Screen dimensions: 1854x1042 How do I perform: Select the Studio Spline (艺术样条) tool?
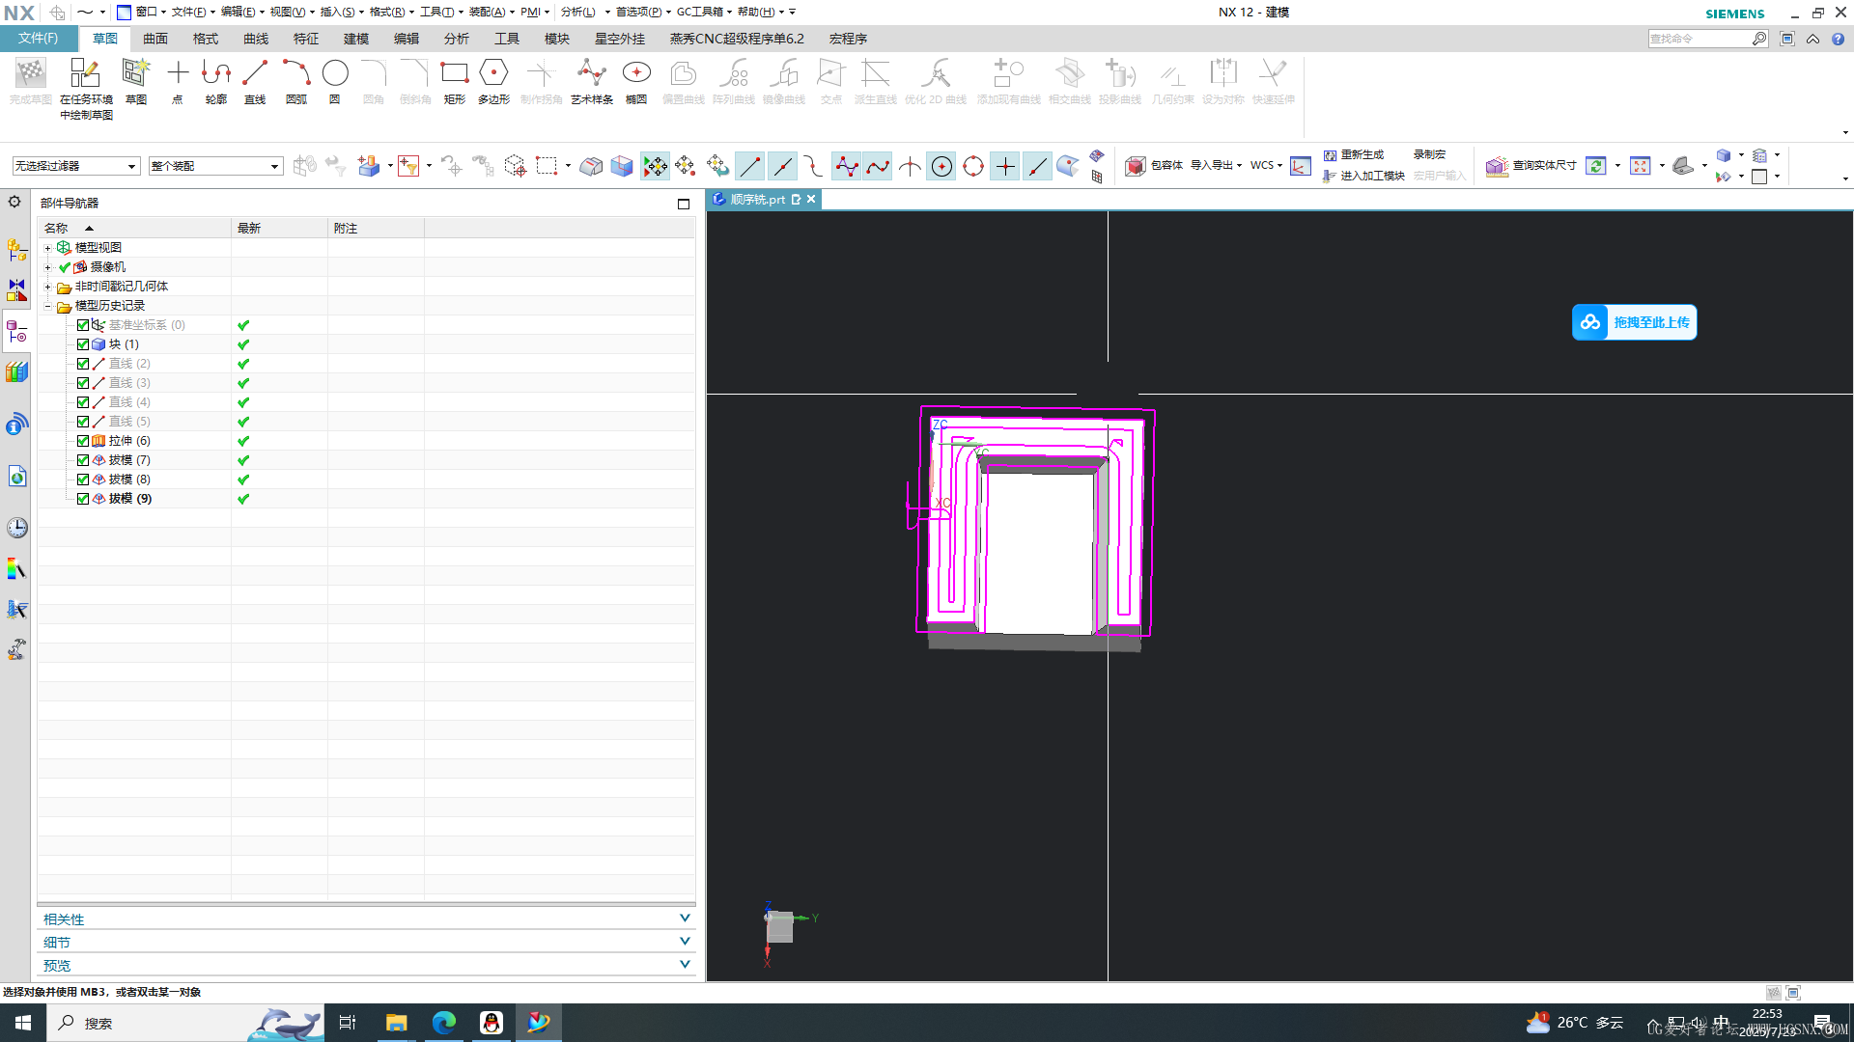[x=592, y=82]
